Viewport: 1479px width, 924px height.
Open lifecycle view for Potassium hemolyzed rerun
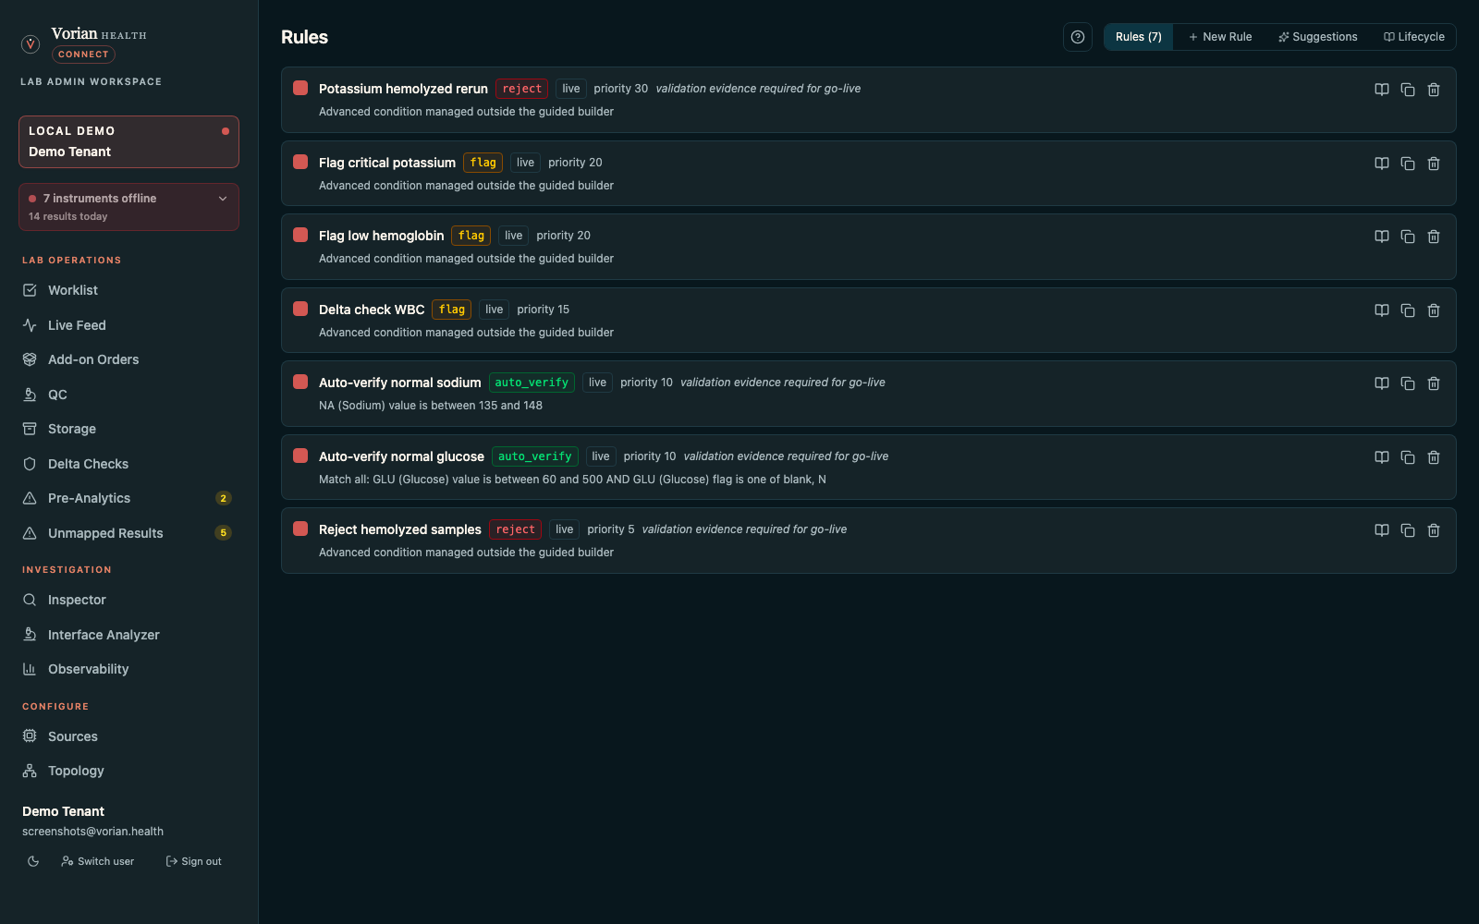click(x=1382, y=90)
